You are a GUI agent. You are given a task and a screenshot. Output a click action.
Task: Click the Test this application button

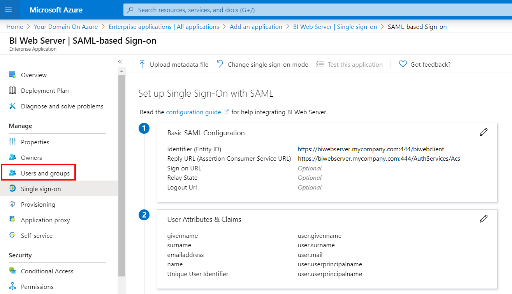coord(355,64)
